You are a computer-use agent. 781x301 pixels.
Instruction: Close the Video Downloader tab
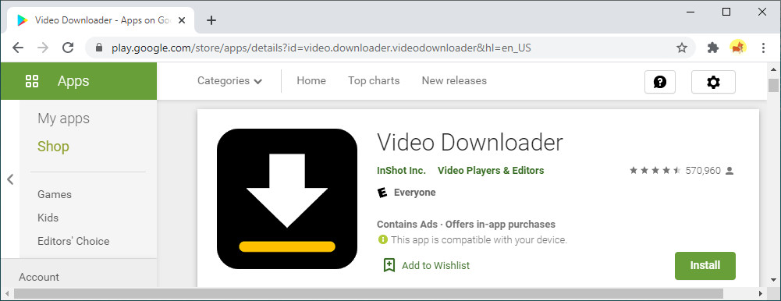[x=182, y=20]
